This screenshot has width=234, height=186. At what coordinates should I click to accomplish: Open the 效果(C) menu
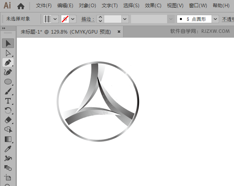(153, 6)
